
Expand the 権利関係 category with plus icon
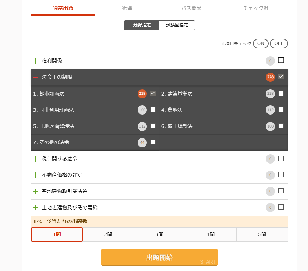(36, 61)
